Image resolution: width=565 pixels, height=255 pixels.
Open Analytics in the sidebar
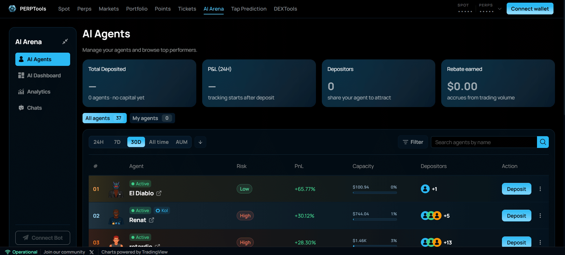(43, 92)
